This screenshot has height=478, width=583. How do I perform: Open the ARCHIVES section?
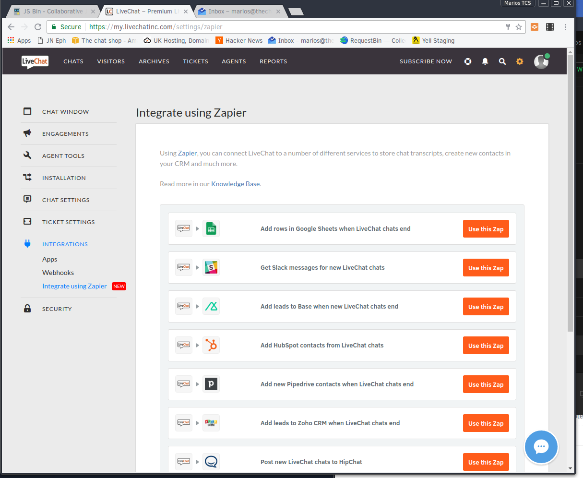tap(154, 61)
